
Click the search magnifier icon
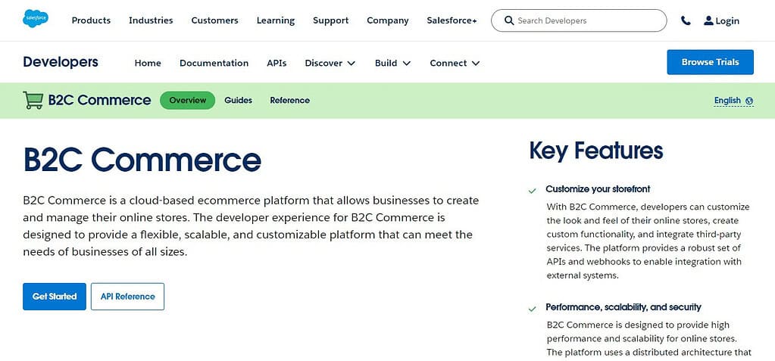(x=509, y=20)
